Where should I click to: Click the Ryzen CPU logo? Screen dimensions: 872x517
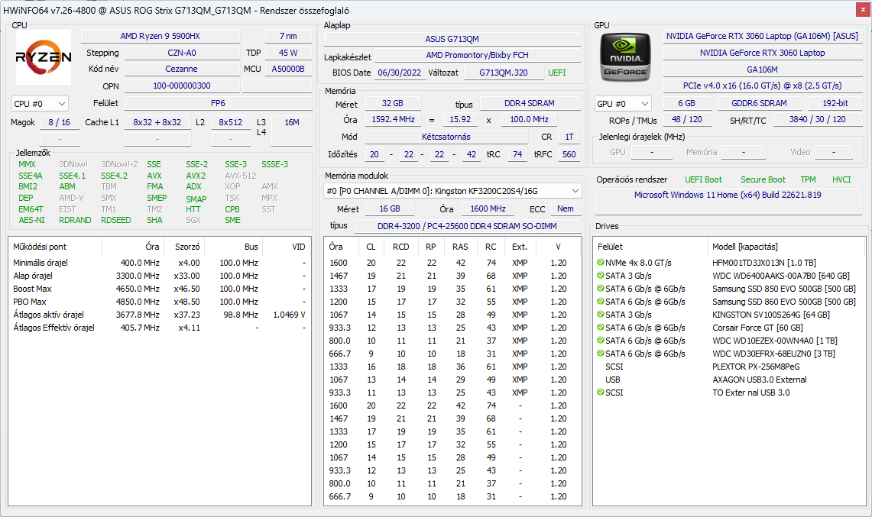click(x=44, y=57)
